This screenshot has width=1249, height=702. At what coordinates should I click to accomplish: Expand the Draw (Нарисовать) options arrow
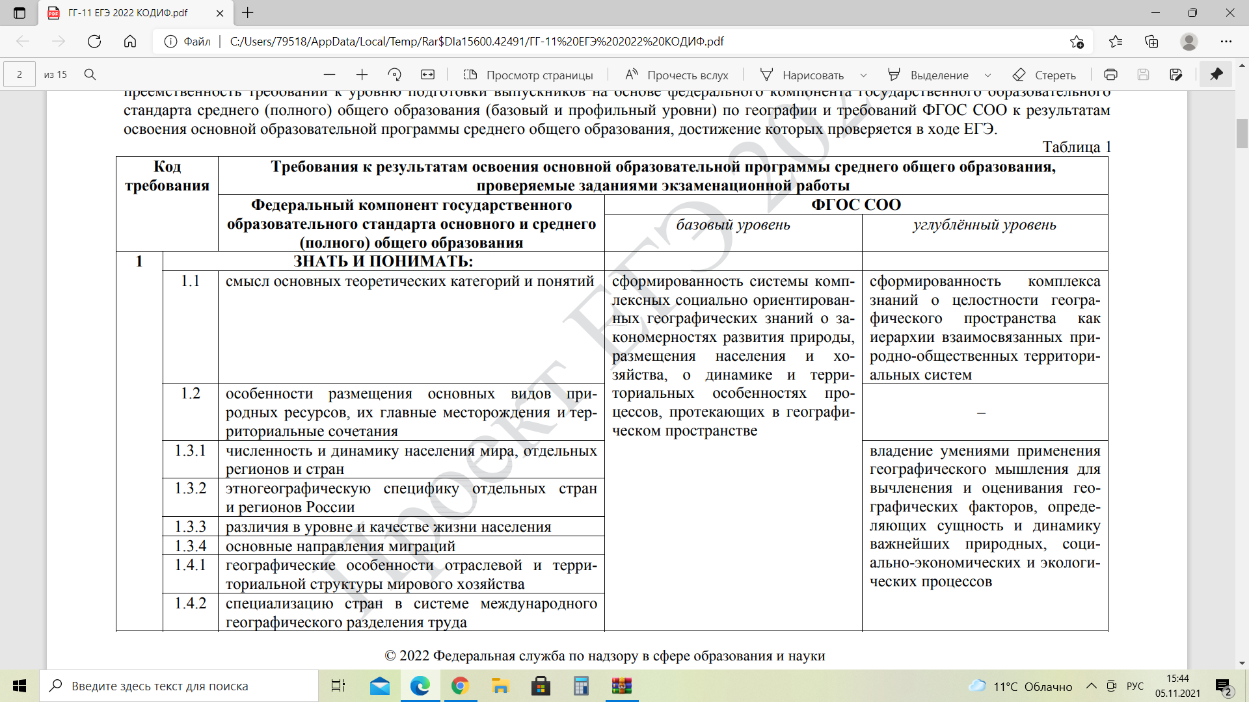(863, 75)
